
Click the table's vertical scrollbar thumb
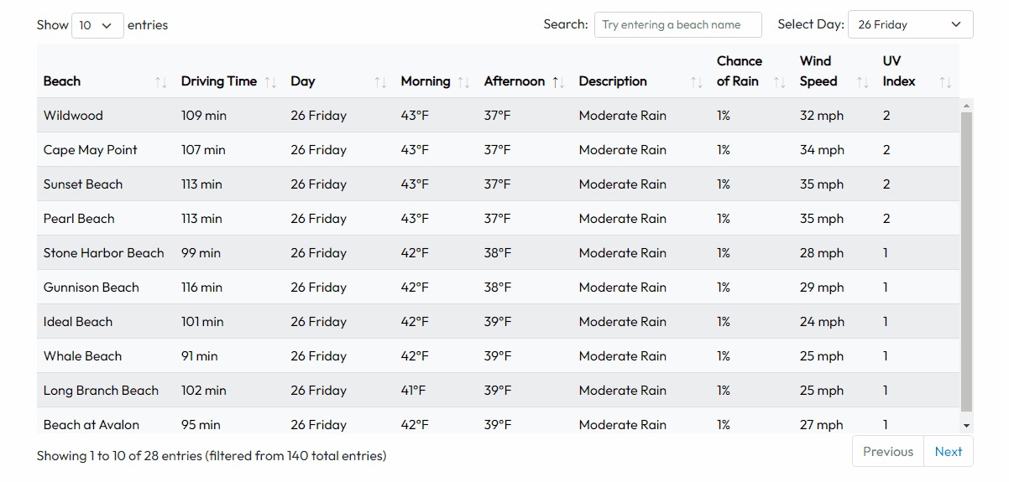click(966, 260)
